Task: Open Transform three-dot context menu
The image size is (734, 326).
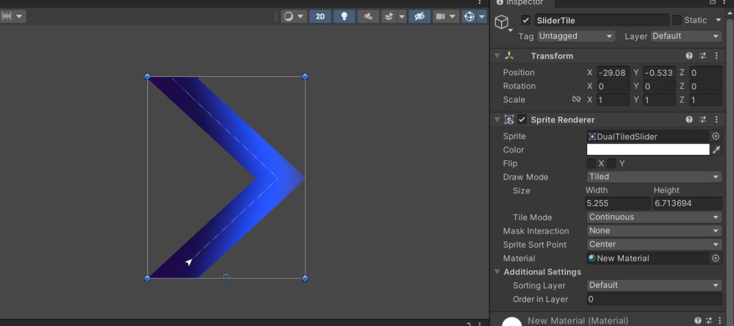Action: pyautogui.click(x=716, y=56)
